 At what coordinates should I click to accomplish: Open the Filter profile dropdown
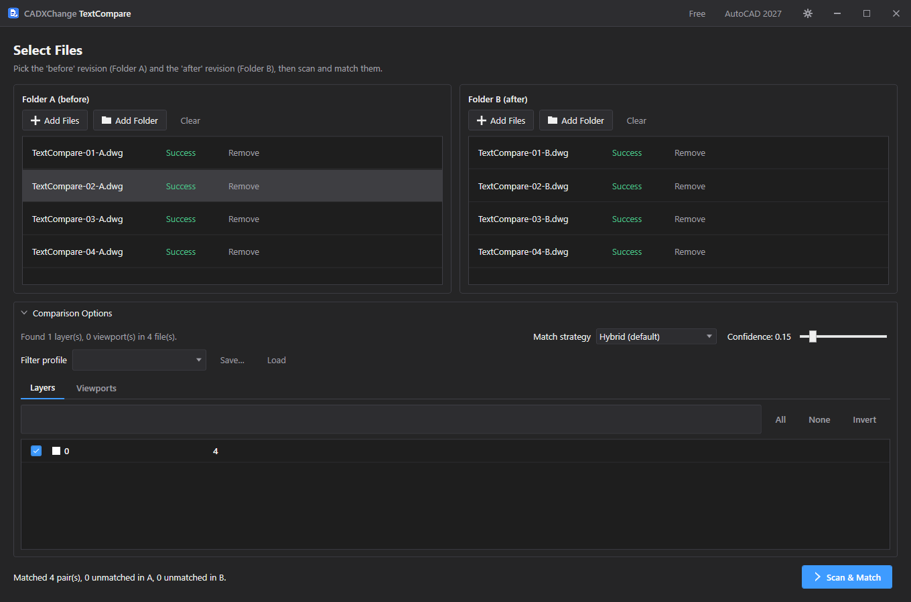click(139, 360)
